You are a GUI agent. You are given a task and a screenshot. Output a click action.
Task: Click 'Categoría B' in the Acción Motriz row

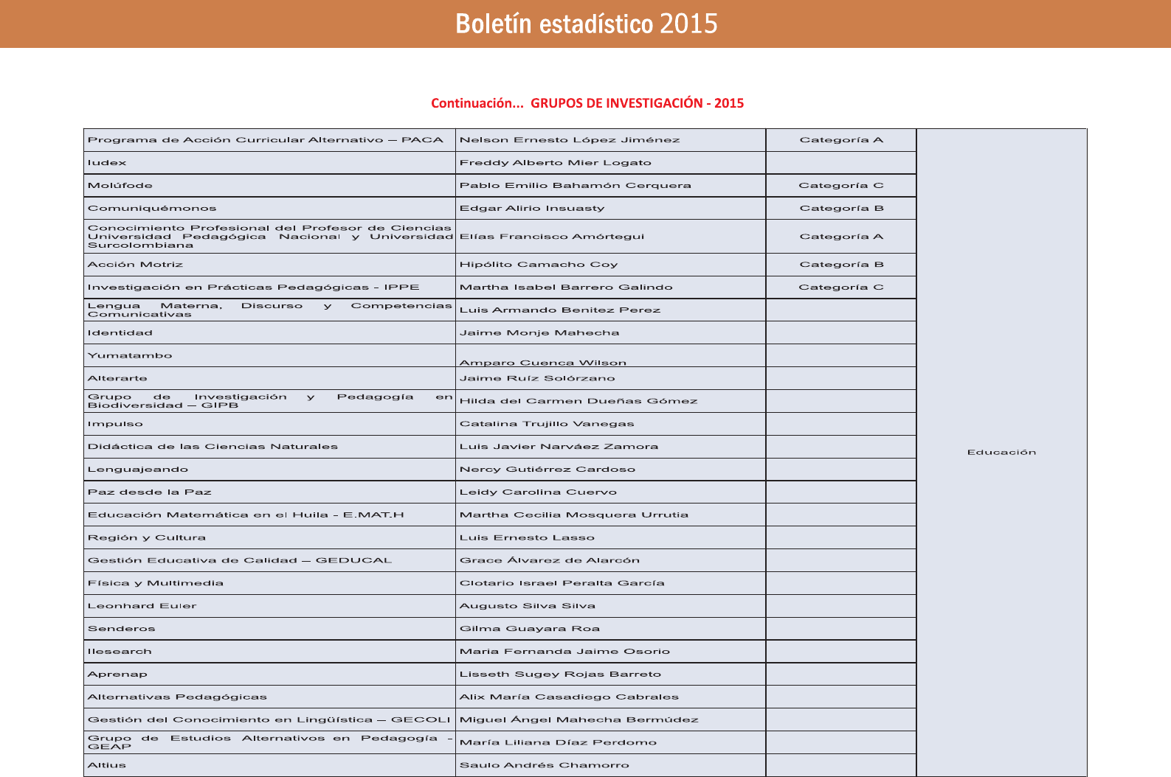[x=841, y=265]
